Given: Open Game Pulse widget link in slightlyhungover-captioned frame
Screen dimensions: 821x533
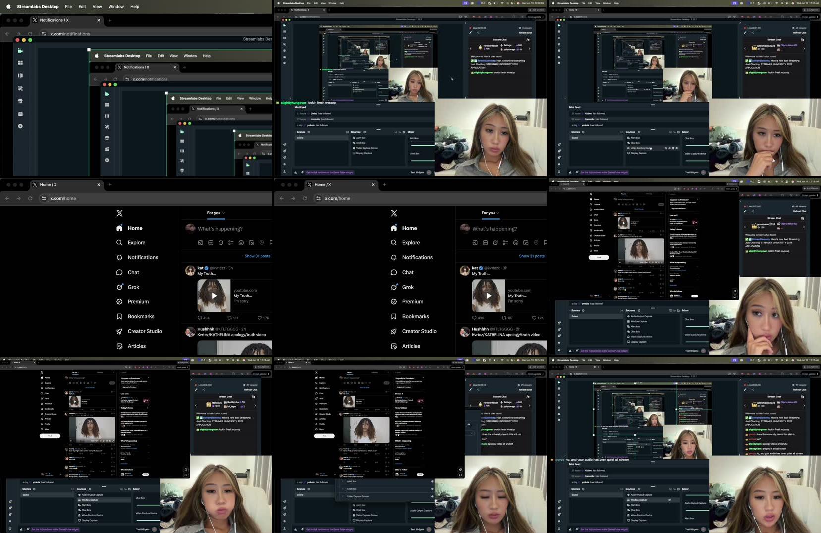Looking at the screenshot, I should [329, 172].
